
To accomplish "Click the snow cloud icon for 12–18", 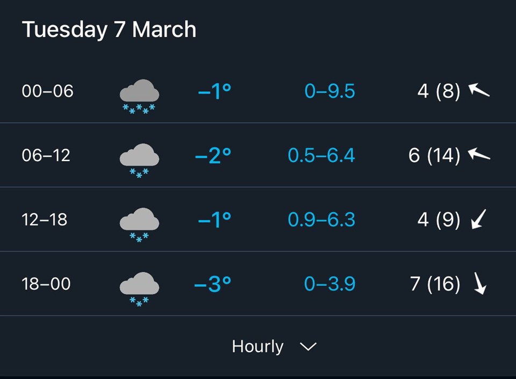I will click(x=139, y=223).
